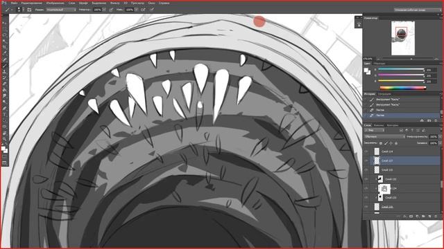Delete current state in History panel
Screen dimensions: 444x249
pos(436,120)
